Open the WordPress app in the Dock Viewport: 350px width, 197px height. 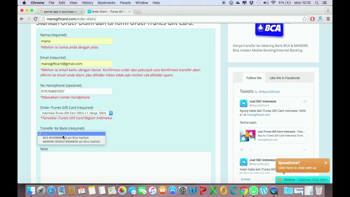tap(264, 190)
